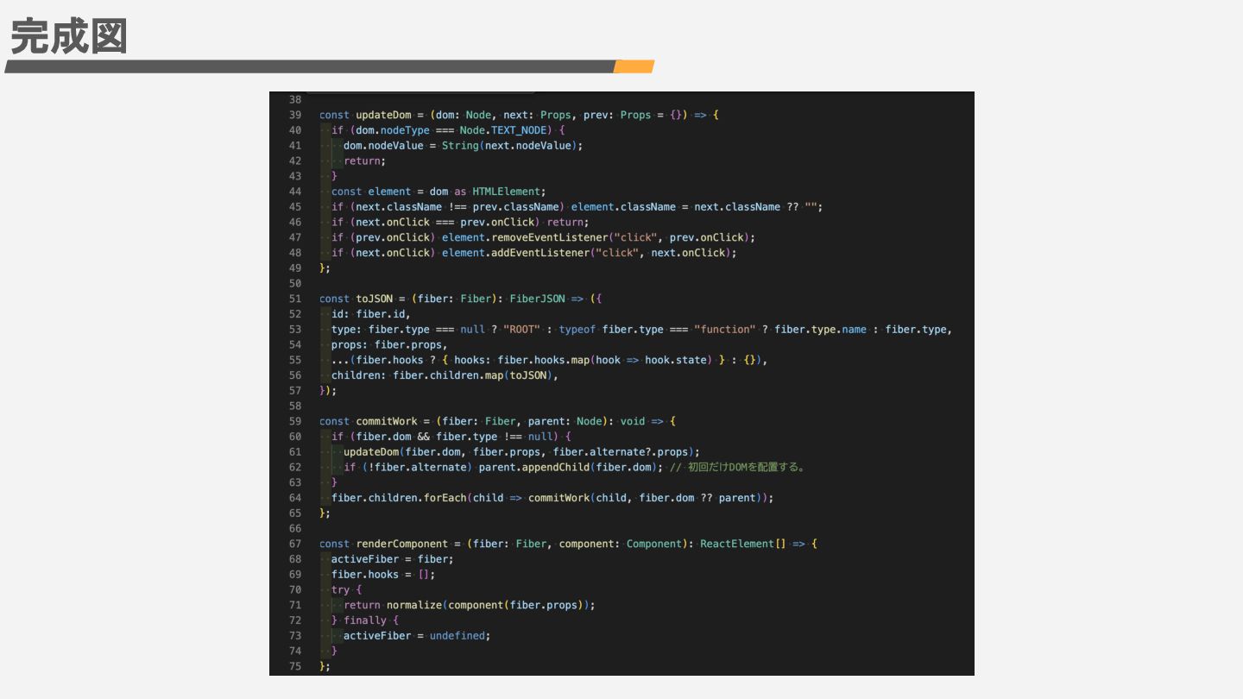Image resolution: width=1243 pixels, height=699 pixels.
Task: Click the Japanese comment 初回だけDOMを配置する
Action: tap(747, 468)
